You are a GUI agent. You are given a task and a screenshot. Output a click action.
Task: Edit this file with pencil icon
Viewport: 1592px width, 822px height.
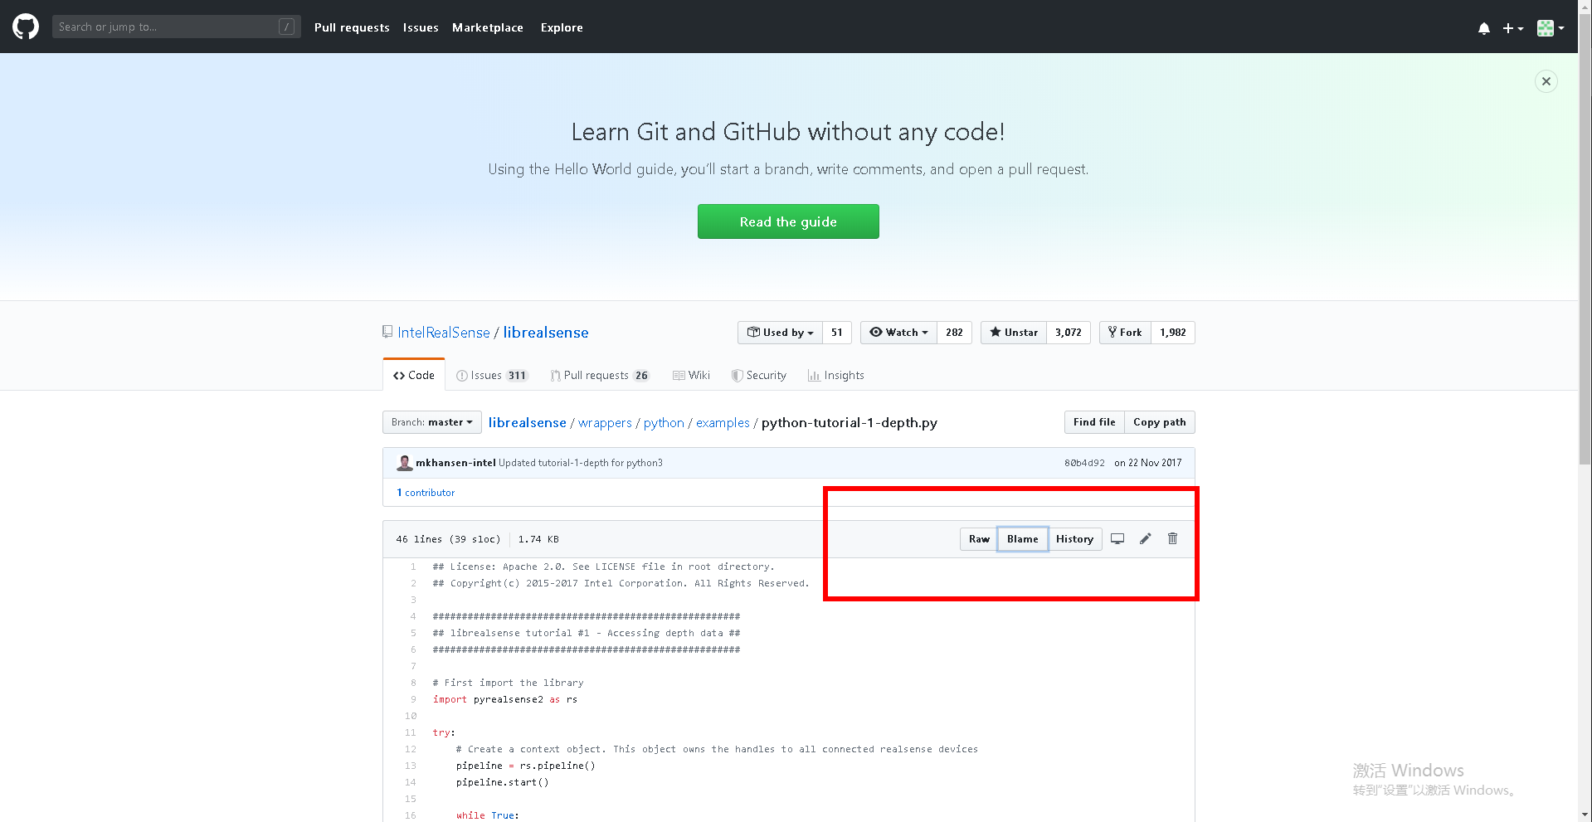(x=1145, y=538)
